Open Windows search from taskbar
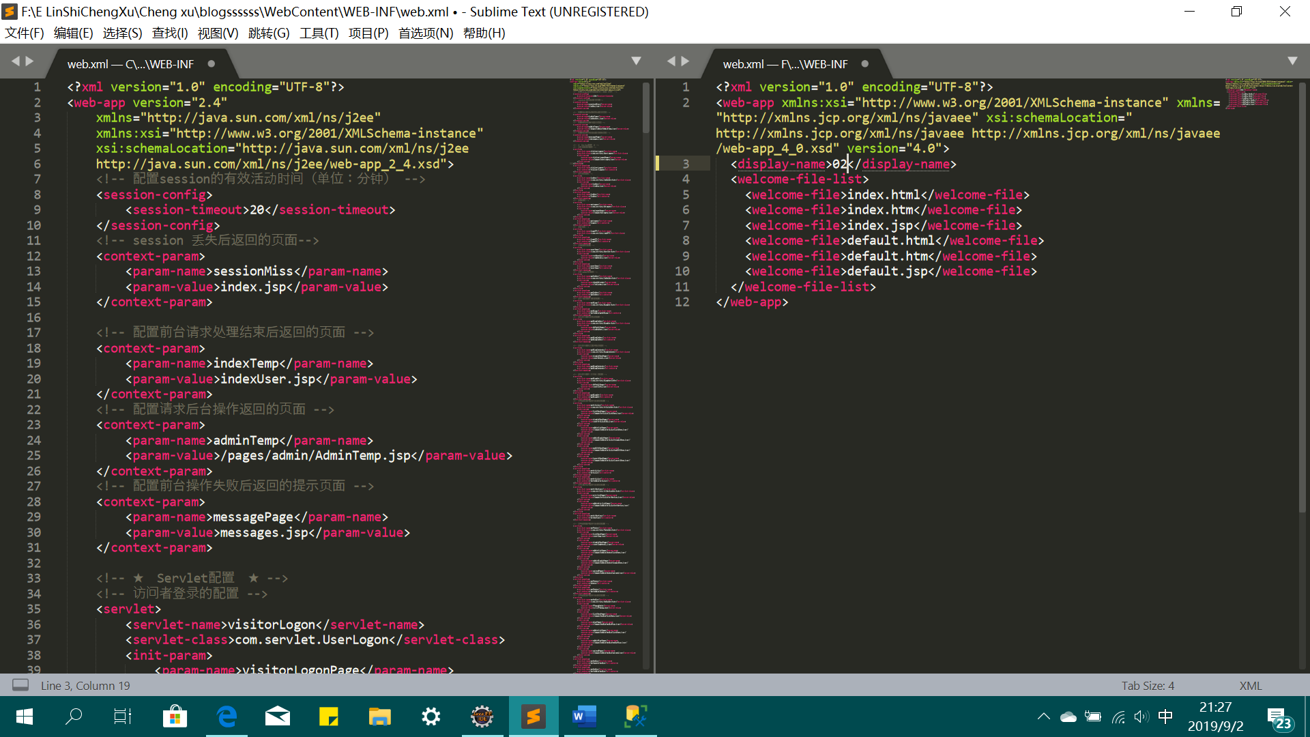 click(x=74, y=717)
